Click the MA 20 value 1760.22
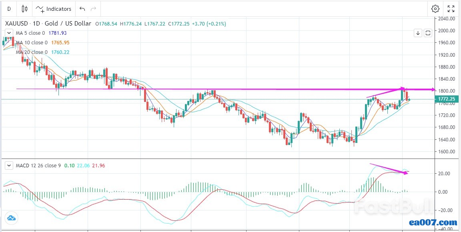461x232 pixels. [60, 52]
